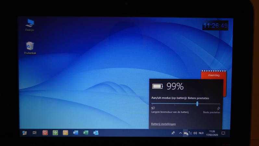Click the 'Beste prestaties' label

tap(212, 112)
